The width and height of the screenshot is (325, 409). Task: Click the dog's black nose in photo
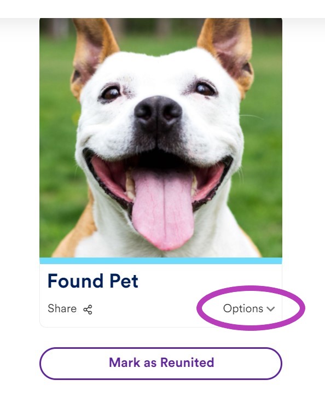[x=158, y=113]
